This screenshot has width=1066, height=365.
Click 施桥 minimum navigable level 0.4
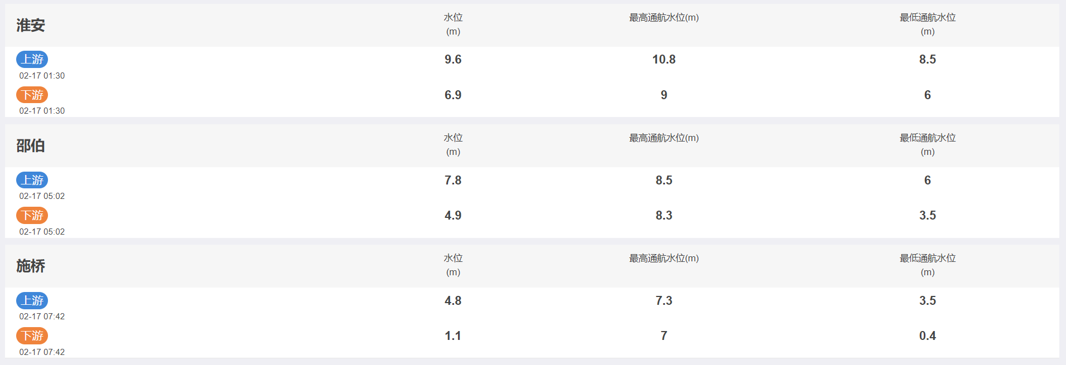pos(928,335)
